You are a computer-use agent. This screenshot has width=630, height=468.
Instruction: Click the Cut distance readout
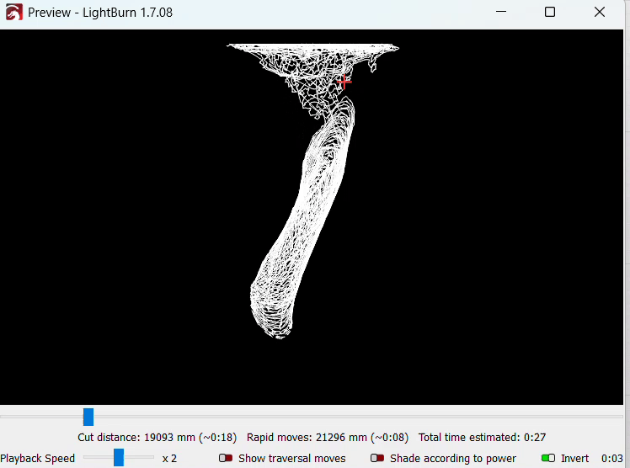(x=157, y=438)
